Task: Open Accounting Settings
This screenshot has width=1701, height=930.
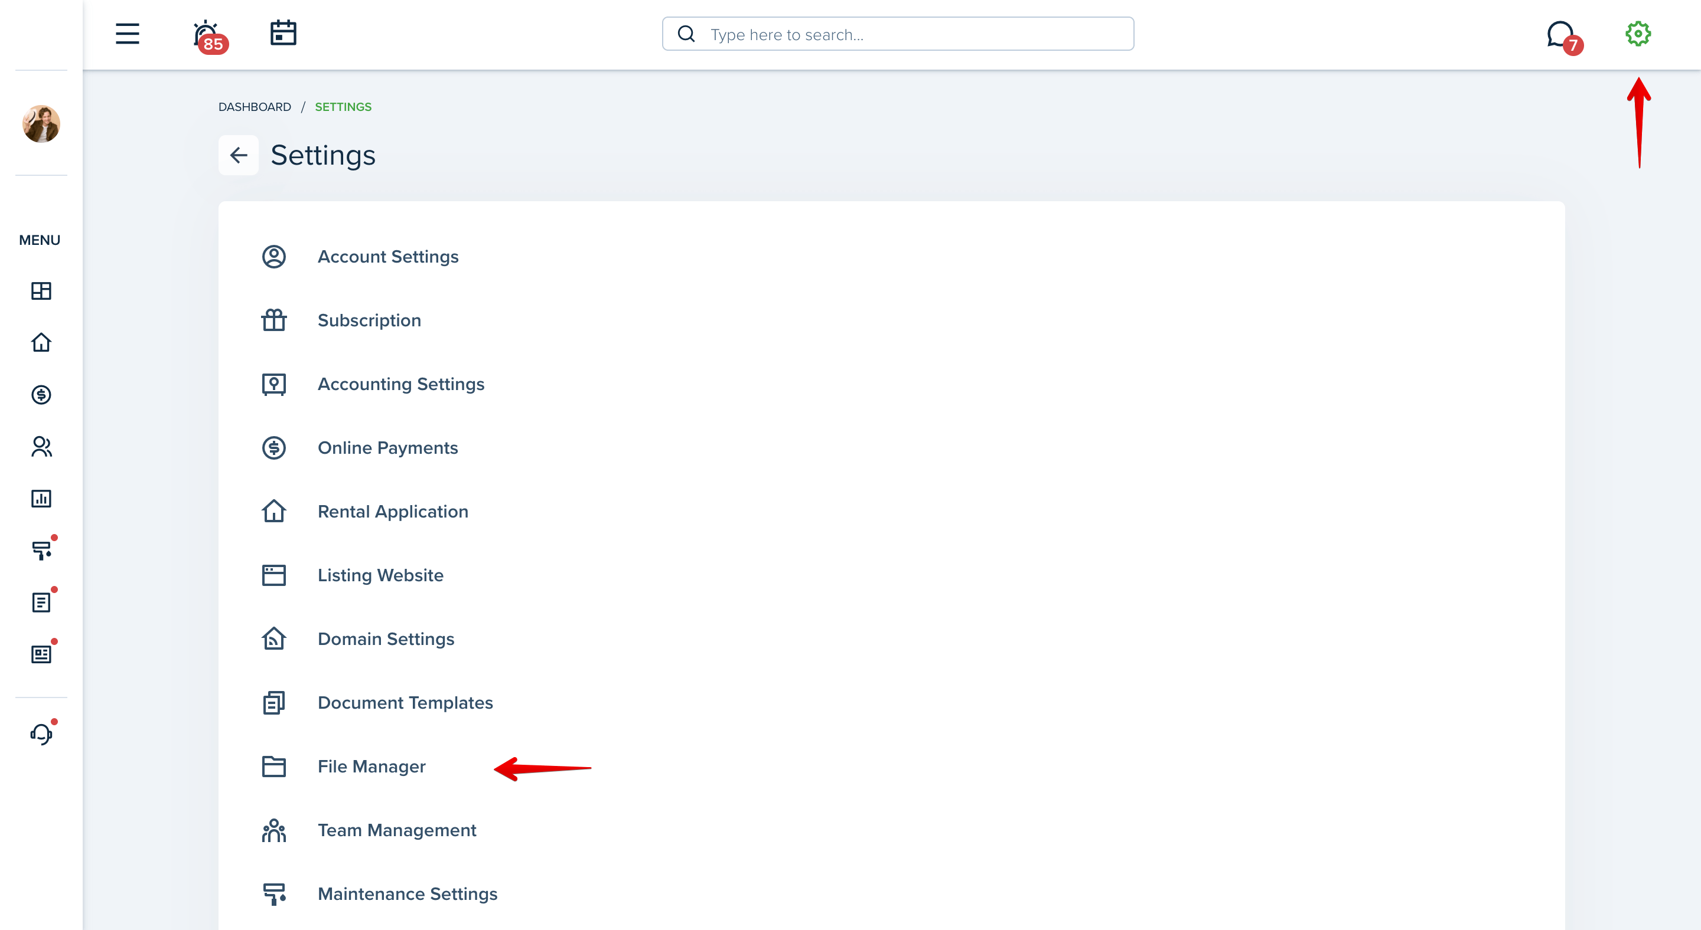Action: [x=401, y=385]
